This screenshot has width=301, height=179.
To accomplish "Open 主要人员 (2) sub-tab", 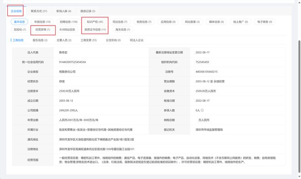I will pos(64,40).
